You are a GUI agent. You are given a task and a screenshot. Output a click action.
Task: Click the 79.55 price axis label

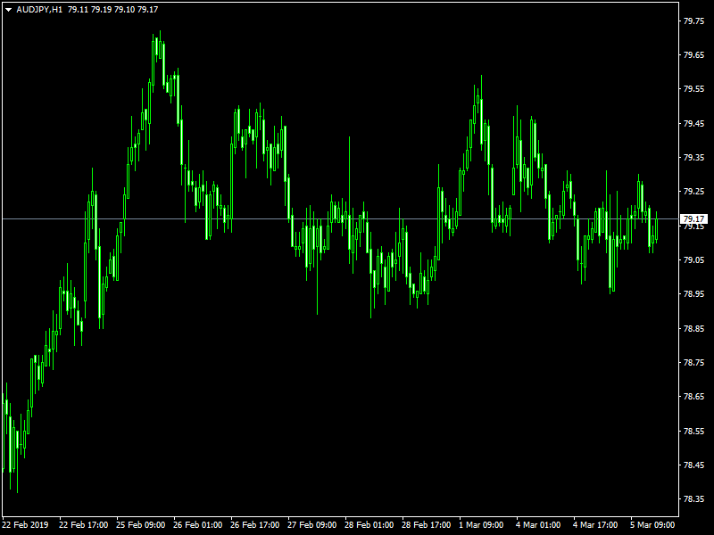(694, 89)
